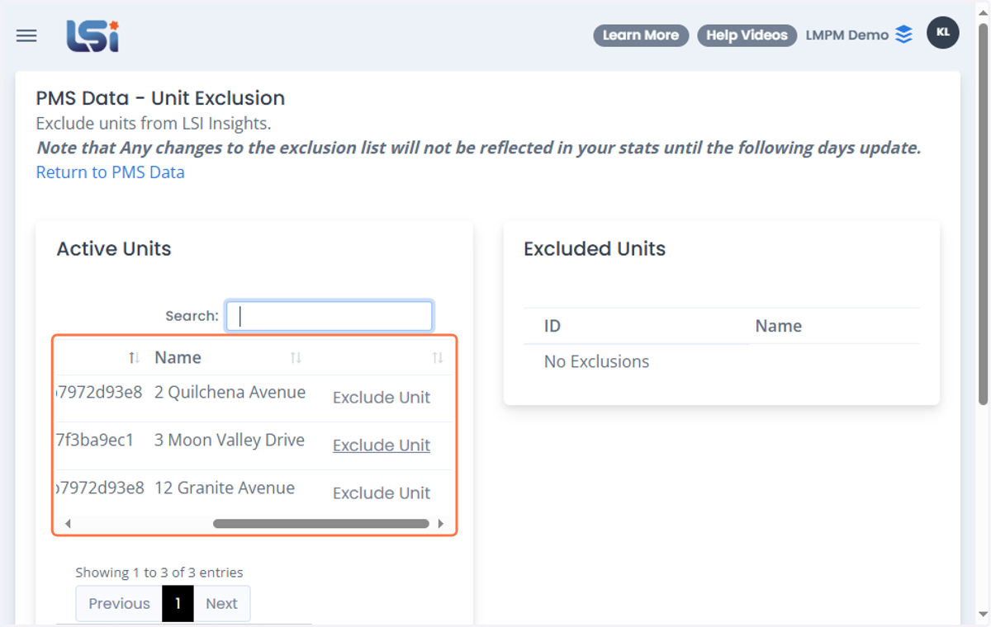Click the PMS Data - Unit Exclusion title

[160, 98]
